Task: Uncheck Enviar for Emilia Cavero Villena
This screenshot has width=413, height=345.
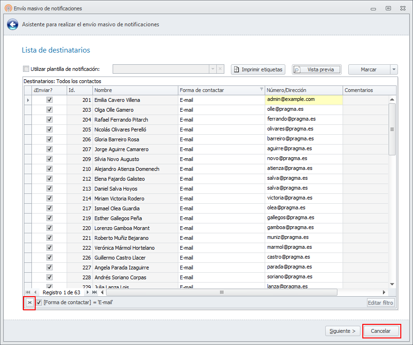Action: (49, 100)
